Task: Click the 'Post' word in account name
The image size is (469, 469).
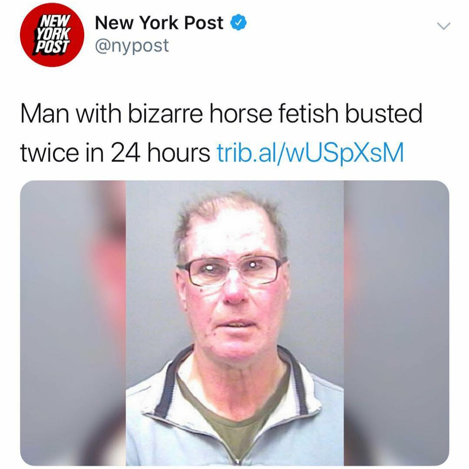Action: tap(204, 23)
